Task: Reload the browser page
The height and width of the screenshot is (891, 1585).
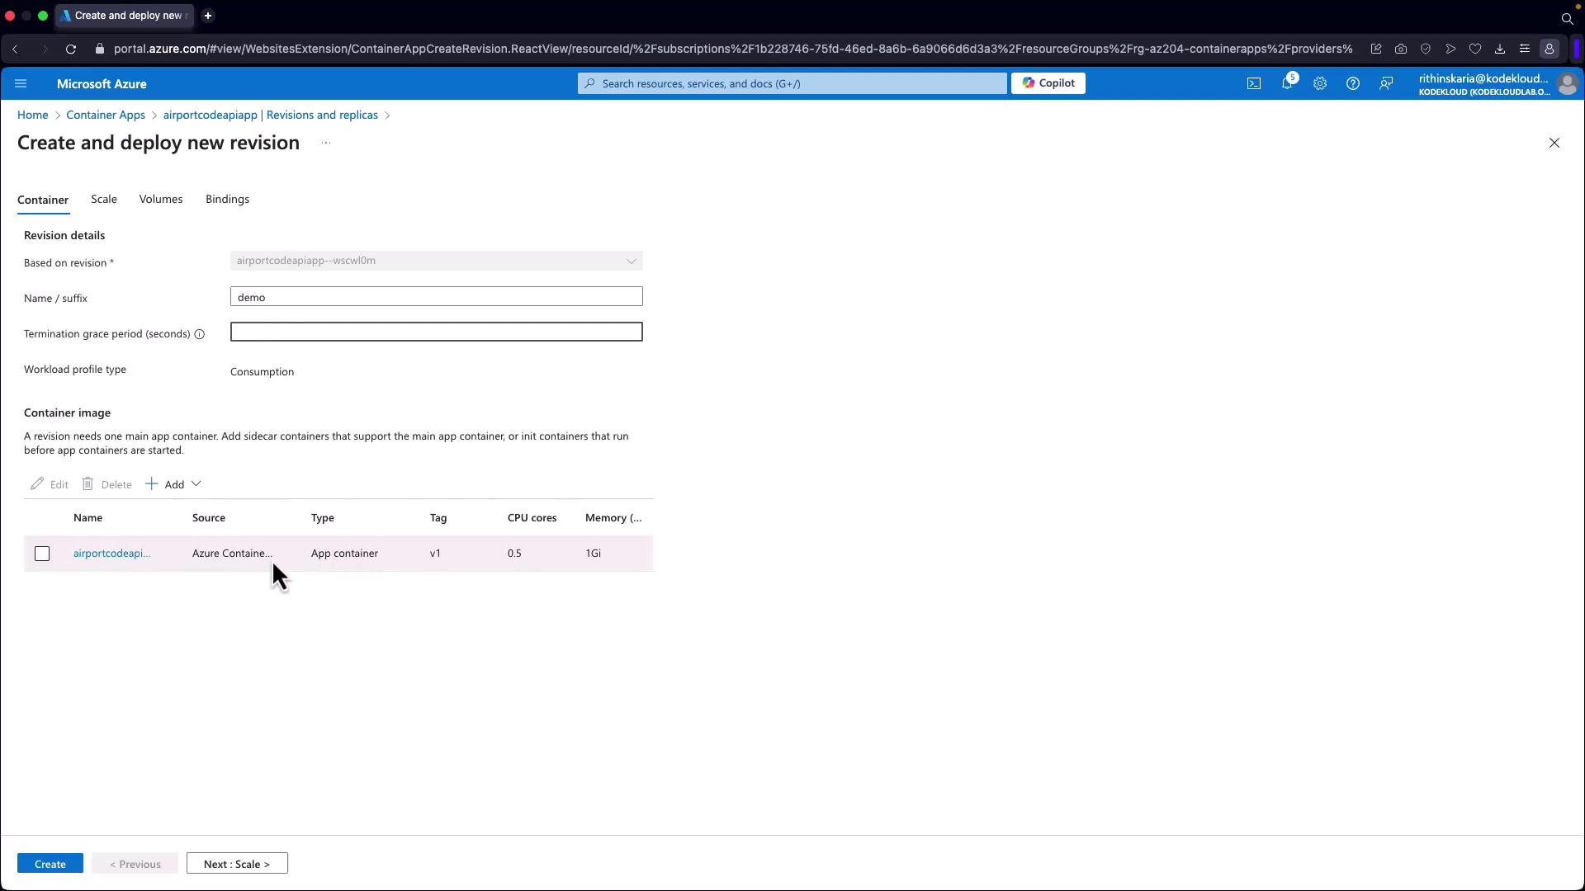Action: pyautogui.click(x=71, y=49)
